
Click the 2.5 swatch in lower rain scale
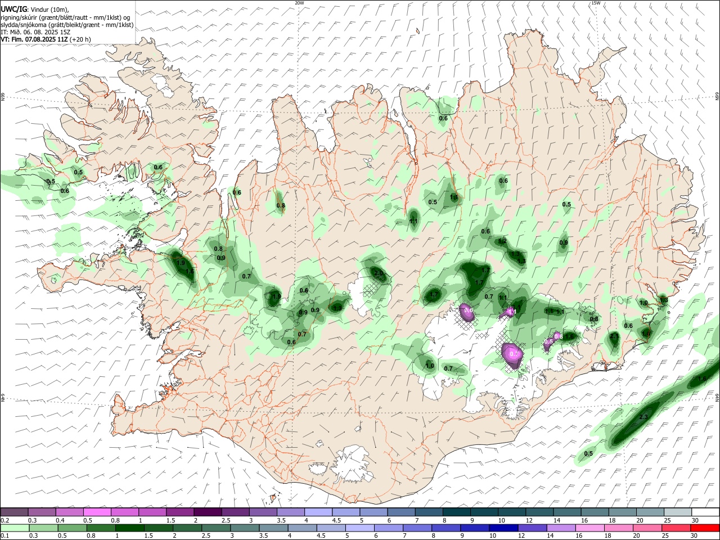tap(216, 528)
